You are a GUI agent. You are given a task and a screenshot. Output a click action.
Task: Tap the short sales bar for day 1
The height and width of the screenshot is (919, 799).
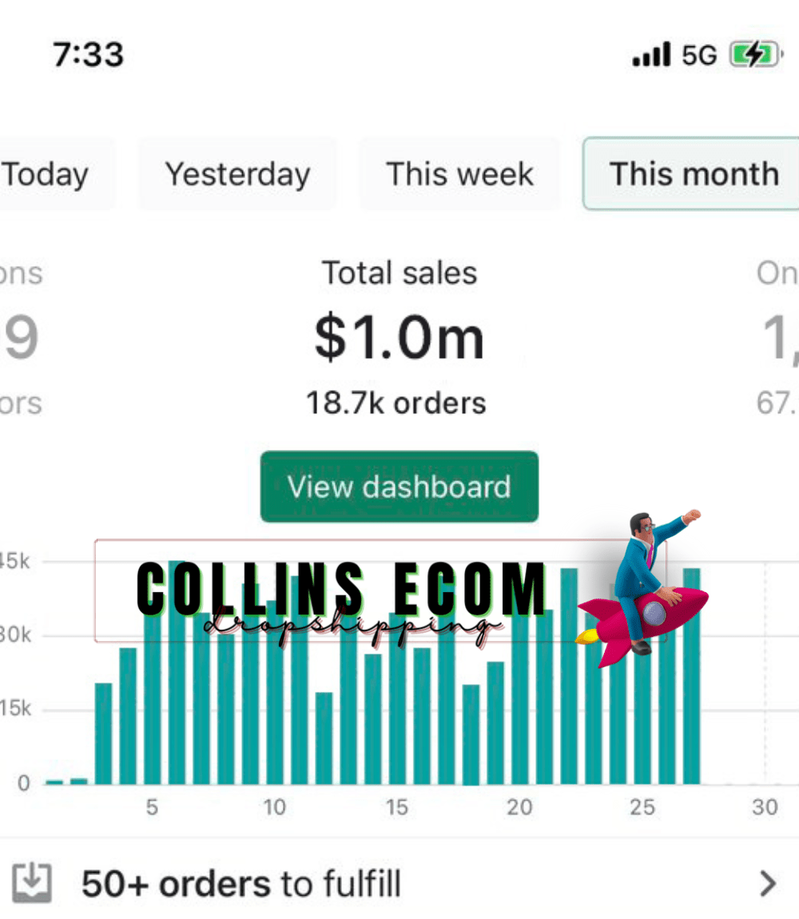[54, 781]
